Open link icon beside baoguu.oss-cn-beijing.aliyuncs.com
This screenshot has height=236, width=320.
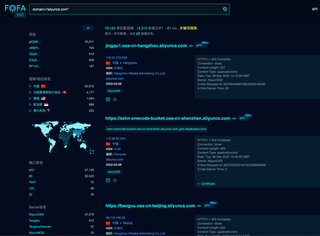pyautogui.click(x=199, y=206)
